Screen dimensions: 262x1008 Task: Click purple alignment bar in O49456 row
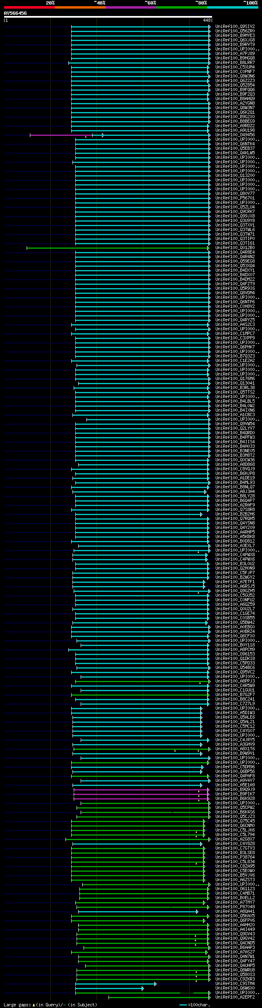[x=61, y=135]
